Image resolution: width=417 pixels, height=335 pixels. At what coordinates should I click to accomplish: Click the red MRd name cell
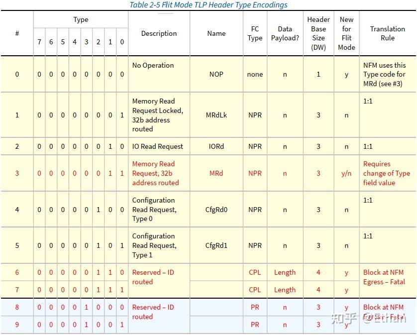[x=216, y=174]
